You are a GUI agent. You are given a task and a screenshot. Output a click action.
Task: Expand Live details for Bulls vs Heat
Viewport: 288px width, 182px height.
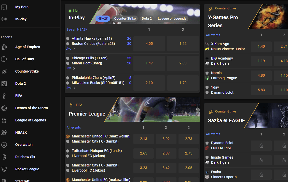pyautogui.click(x=71, y=68)
